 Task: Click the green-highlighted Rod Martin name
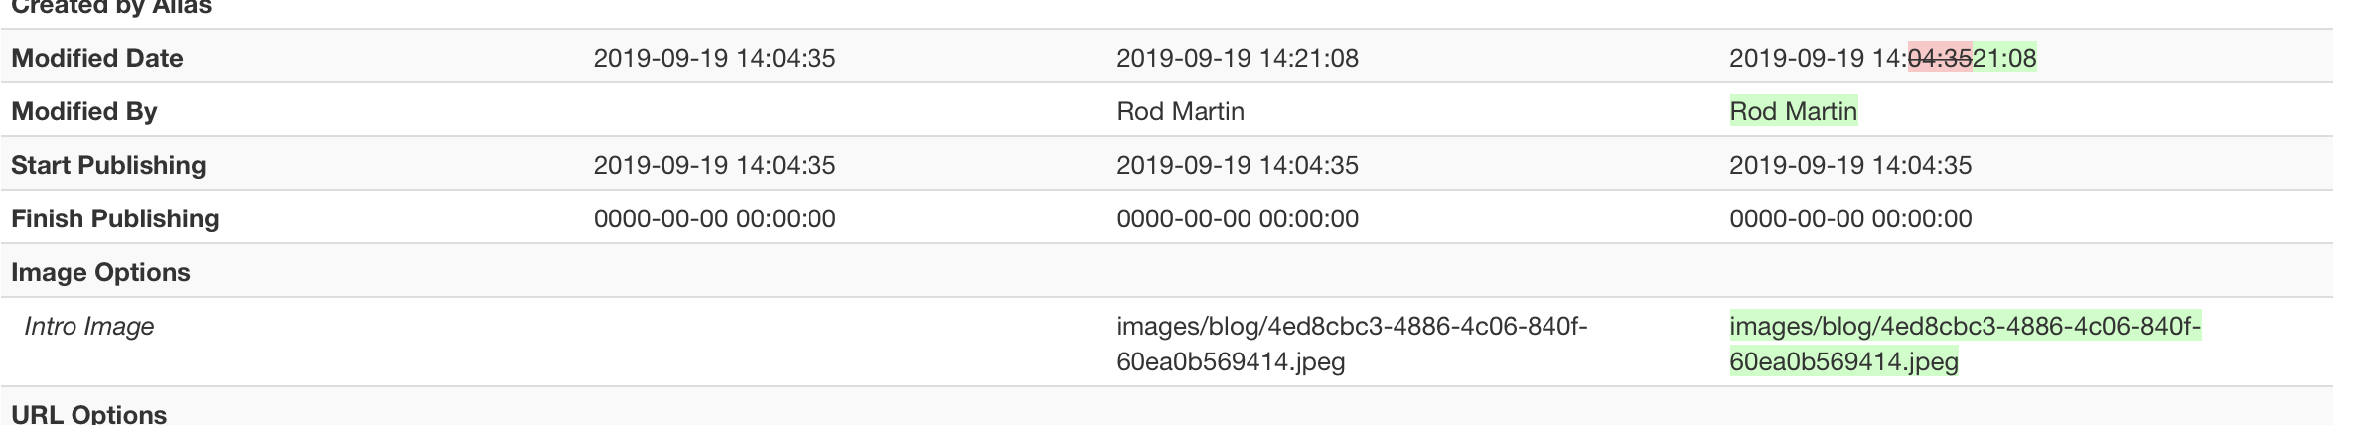[1793, 111]
